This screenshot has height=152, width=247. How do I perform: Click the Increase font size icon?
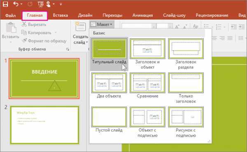coord(177,26)
